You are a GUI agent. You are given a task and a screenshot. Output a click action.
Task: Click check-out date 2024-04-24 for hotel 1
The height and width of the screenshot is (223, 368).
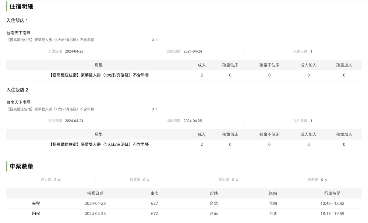193,51
